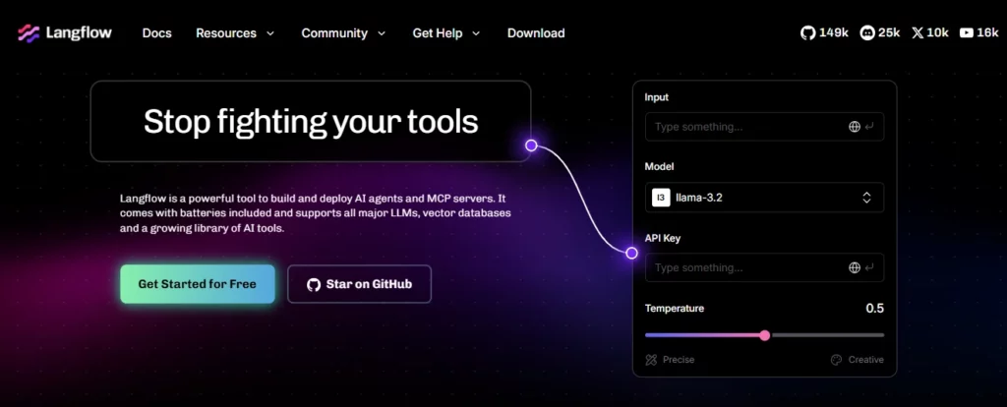Click the Precise label
1007x407 pixels.
pos(679,360)
